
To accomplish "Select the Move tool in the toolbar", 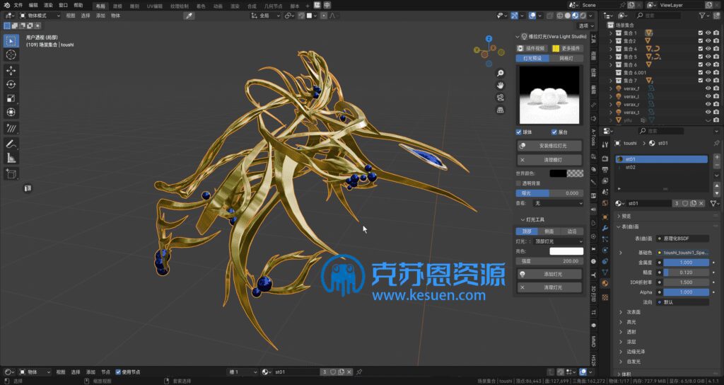I will click(11, 70).
